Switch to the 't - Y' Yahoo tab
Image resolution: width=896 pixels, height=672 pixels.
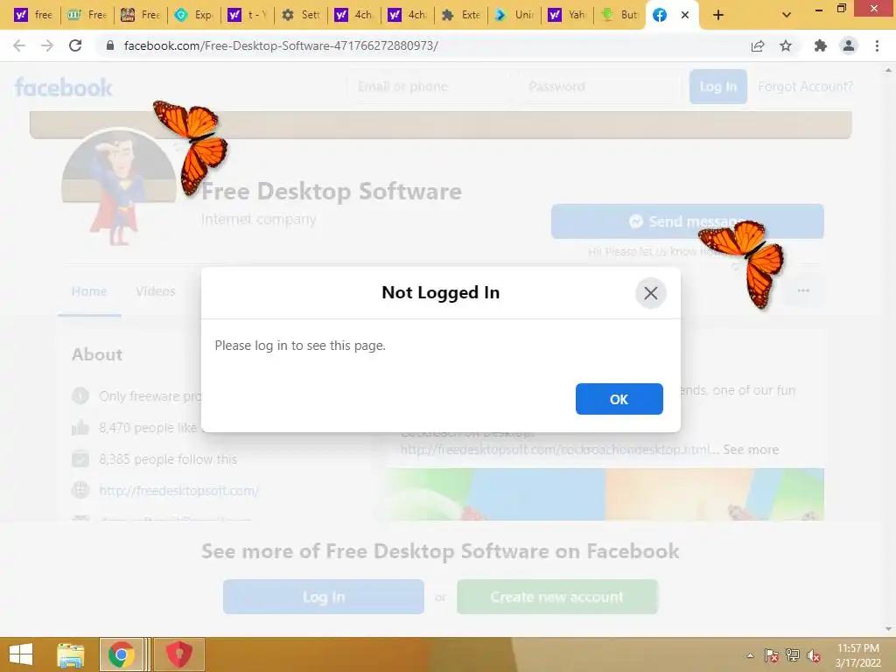point(248,15)
